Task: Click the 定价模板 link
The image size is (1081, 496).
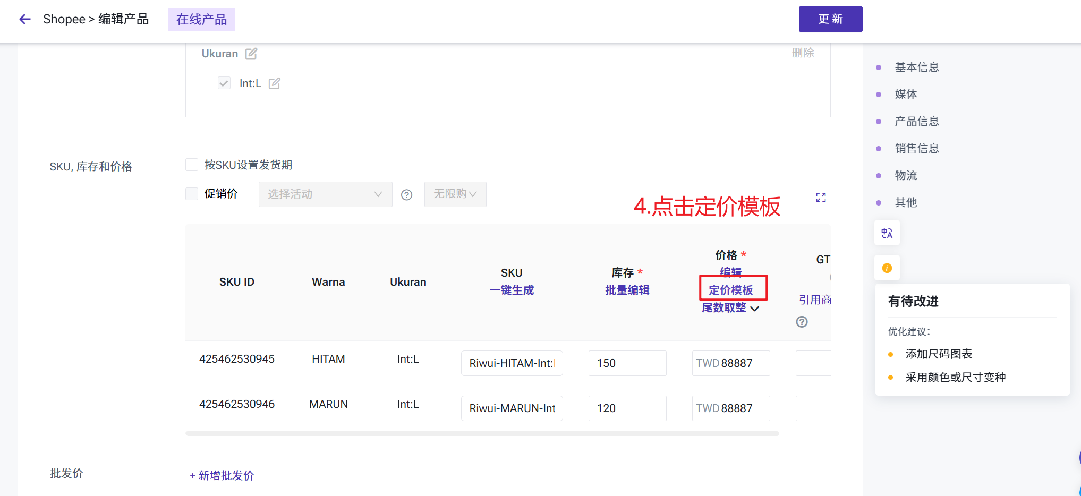Action: click(x=731, y=290)
